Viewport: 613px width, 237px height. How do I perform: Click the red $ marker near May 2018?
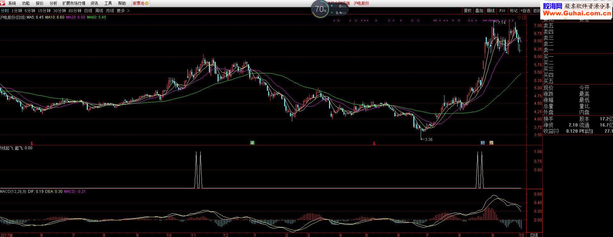click(x=374, y=143)
